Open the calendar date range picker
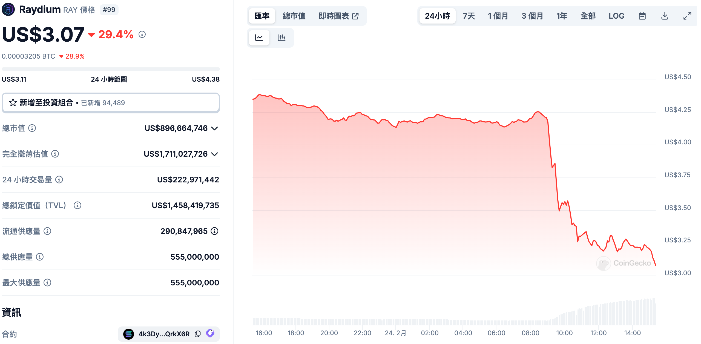This screenshot has width=701, height=344. pos(642,16)
